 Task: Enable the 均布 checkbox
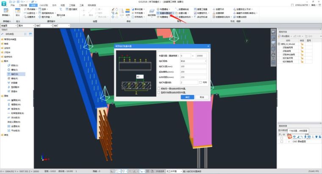click(201, 82)
